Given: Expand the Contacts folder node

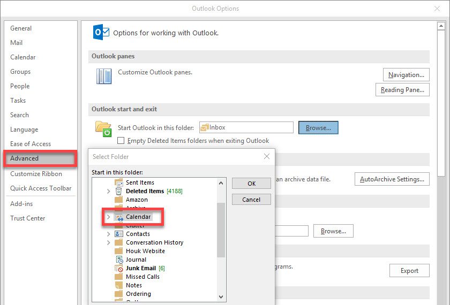Looking at the screenshot, I should [x=108, y=234].
